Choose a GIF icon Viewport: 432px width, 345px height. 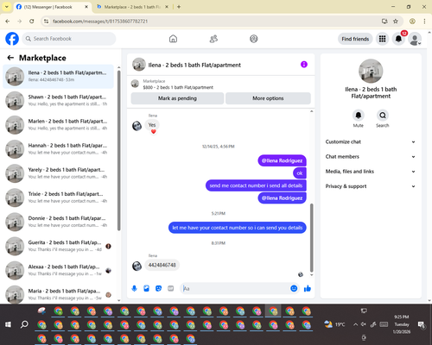pyautogui.click(x=171, y=288)
